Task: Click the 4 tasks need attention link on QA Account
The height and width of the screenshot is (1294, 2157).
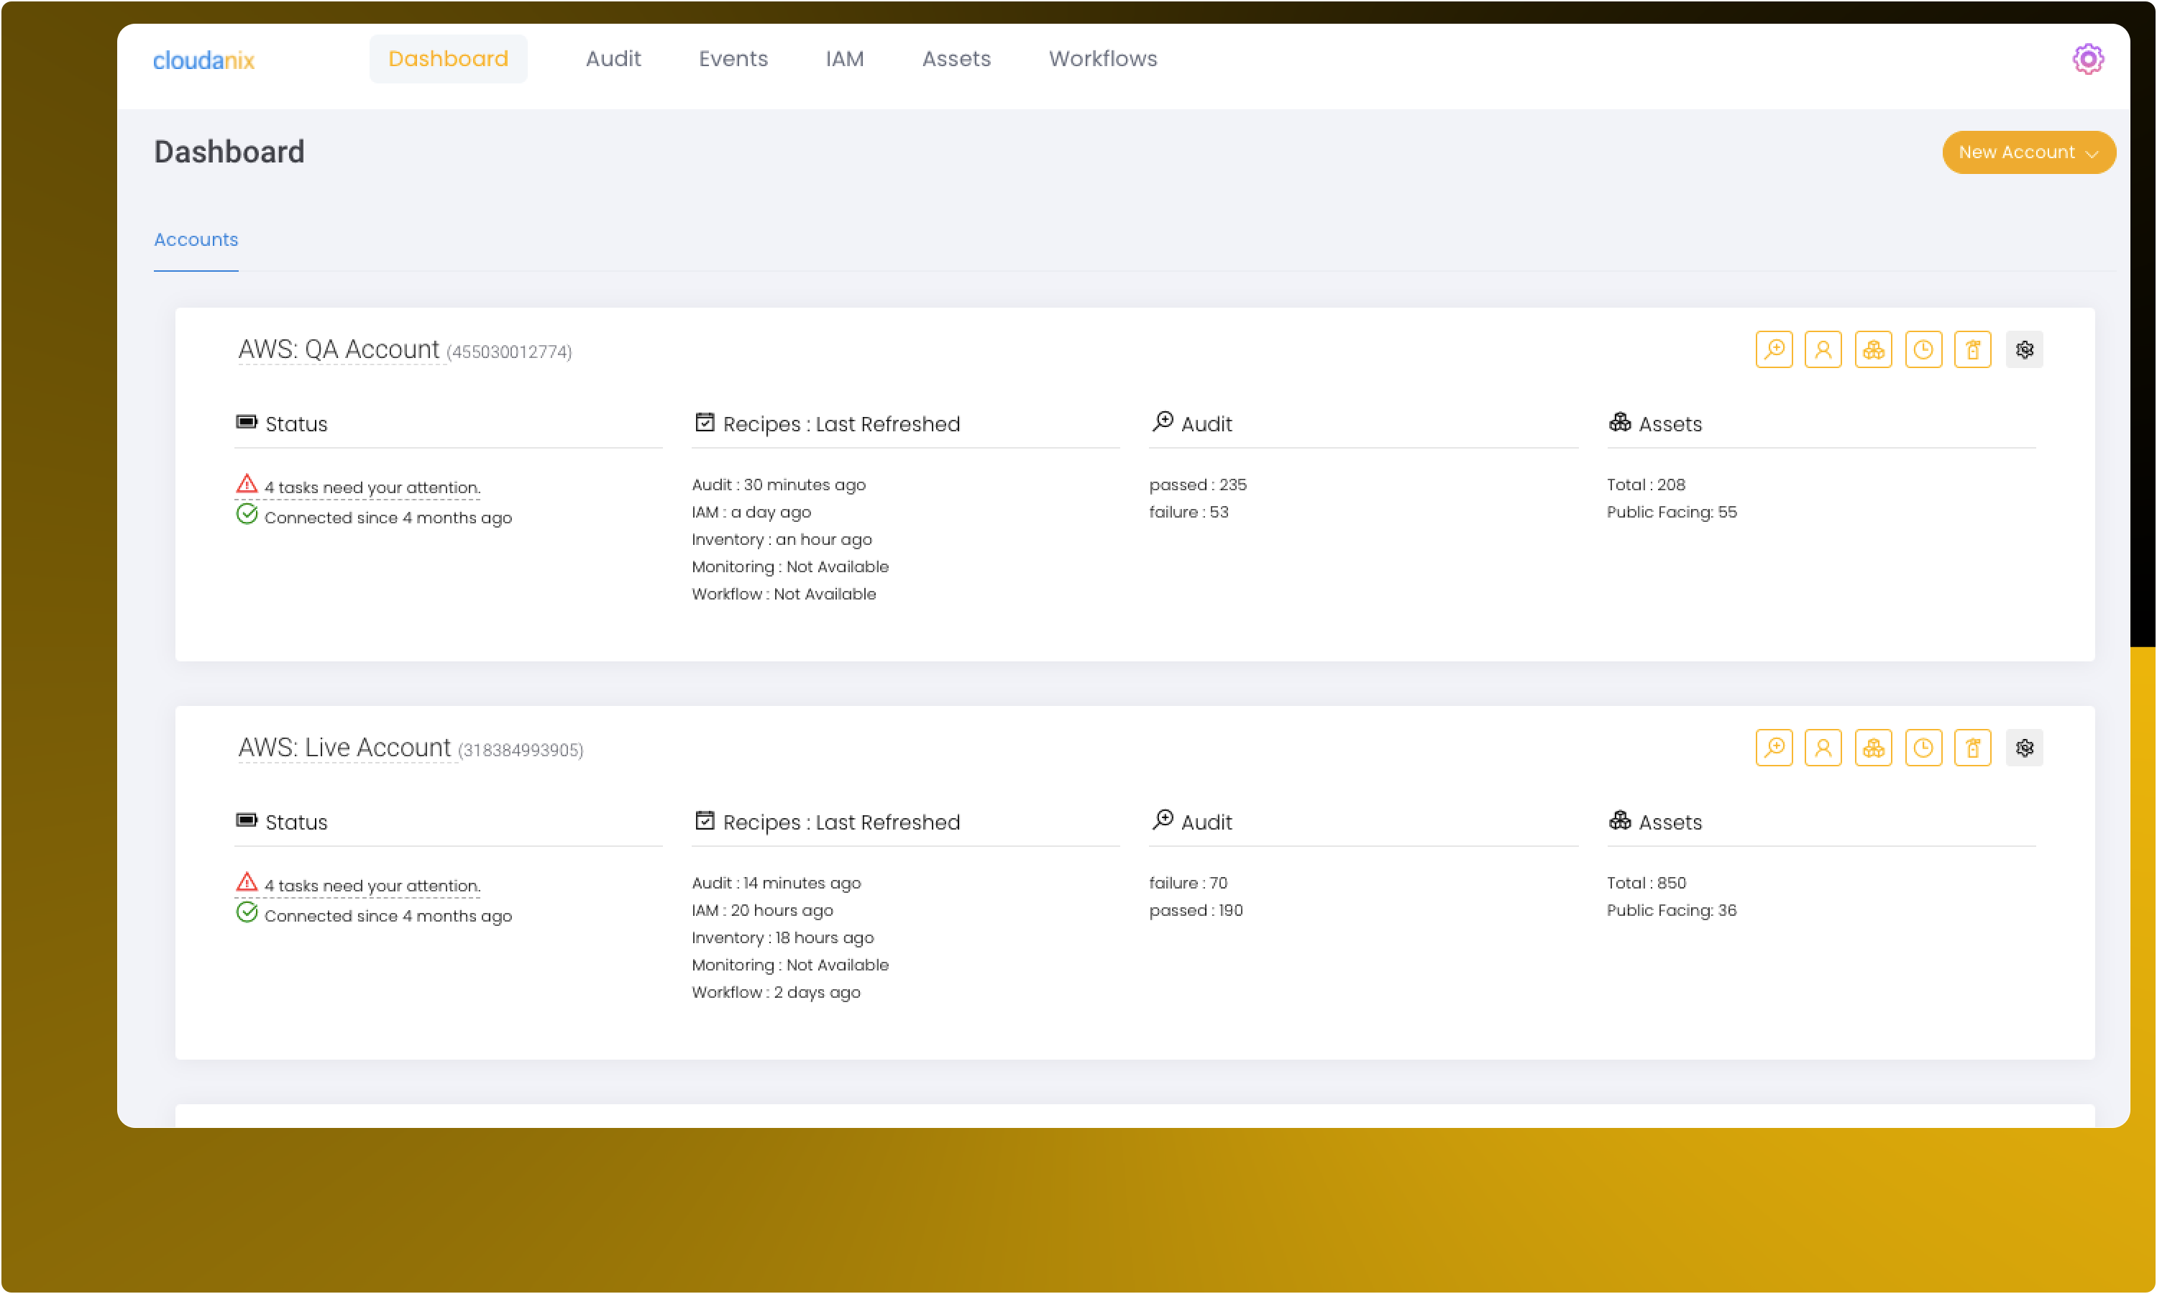Action: (372, 487)
